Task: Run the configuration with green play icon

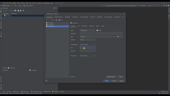Action: click(140, 6)
